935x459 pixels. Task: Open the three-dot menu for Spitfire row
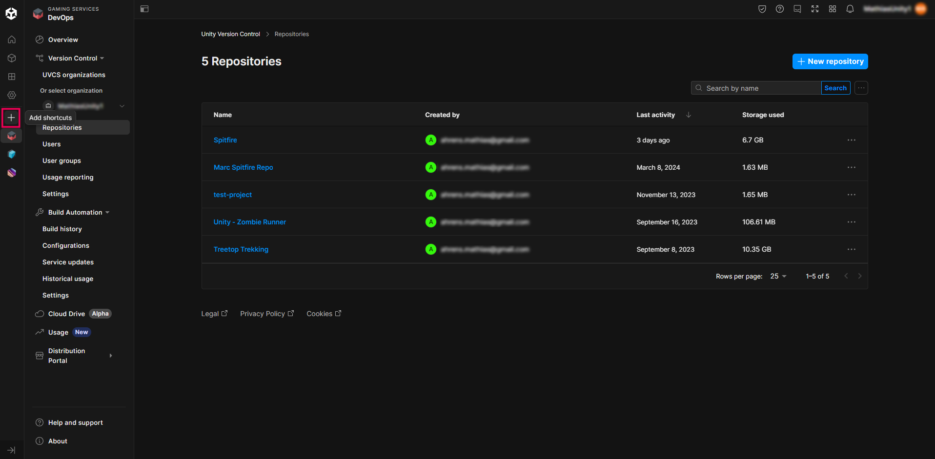851,140
